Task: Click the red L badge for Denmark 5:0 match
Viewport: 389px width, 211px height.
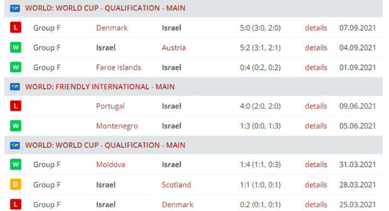Action: click(x=16, y=27)
